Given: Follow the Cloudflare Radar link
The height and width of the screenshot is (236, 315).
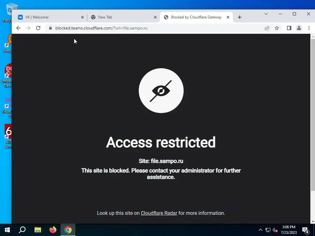Looking at the screenshot, I should click(159, 213).
